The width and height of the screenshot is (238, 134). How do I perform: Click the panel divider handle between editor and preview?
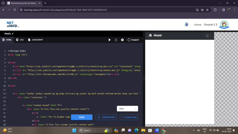pos(144,78)
